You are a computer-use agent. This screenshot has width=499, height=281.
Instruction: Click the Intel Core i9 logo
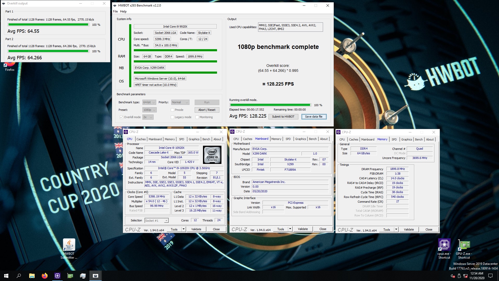[x=212, y=155]
